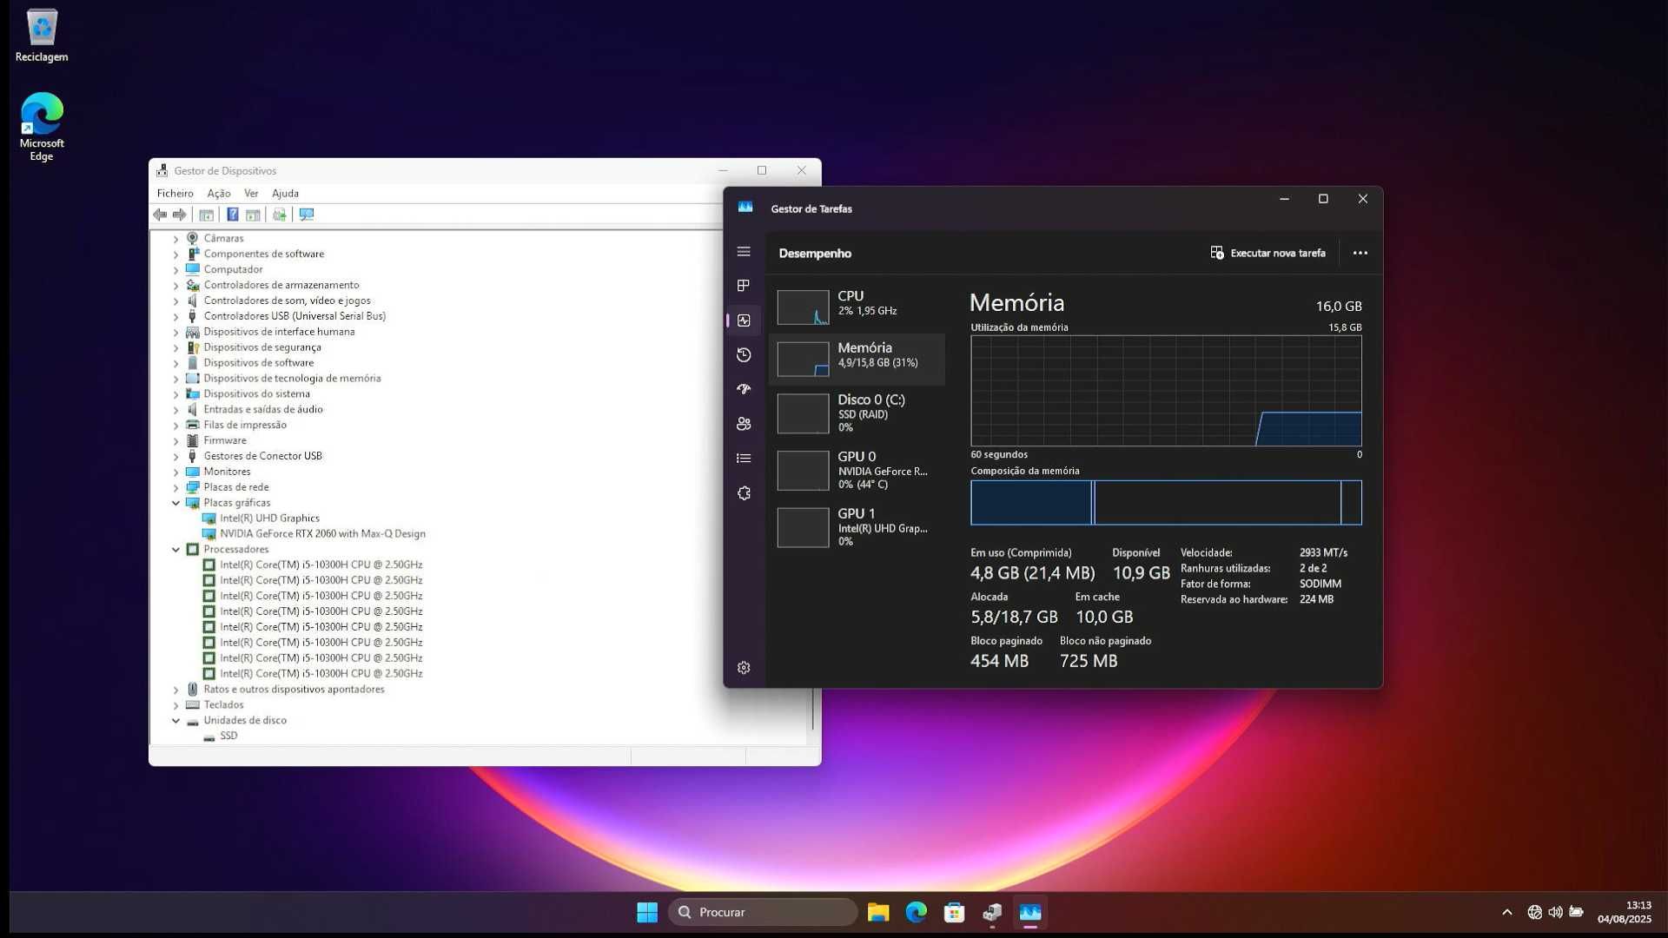Screen dimensions: 1668x938
Task: Open Ajuda menu in Device Manager
Action: point(285,194)
